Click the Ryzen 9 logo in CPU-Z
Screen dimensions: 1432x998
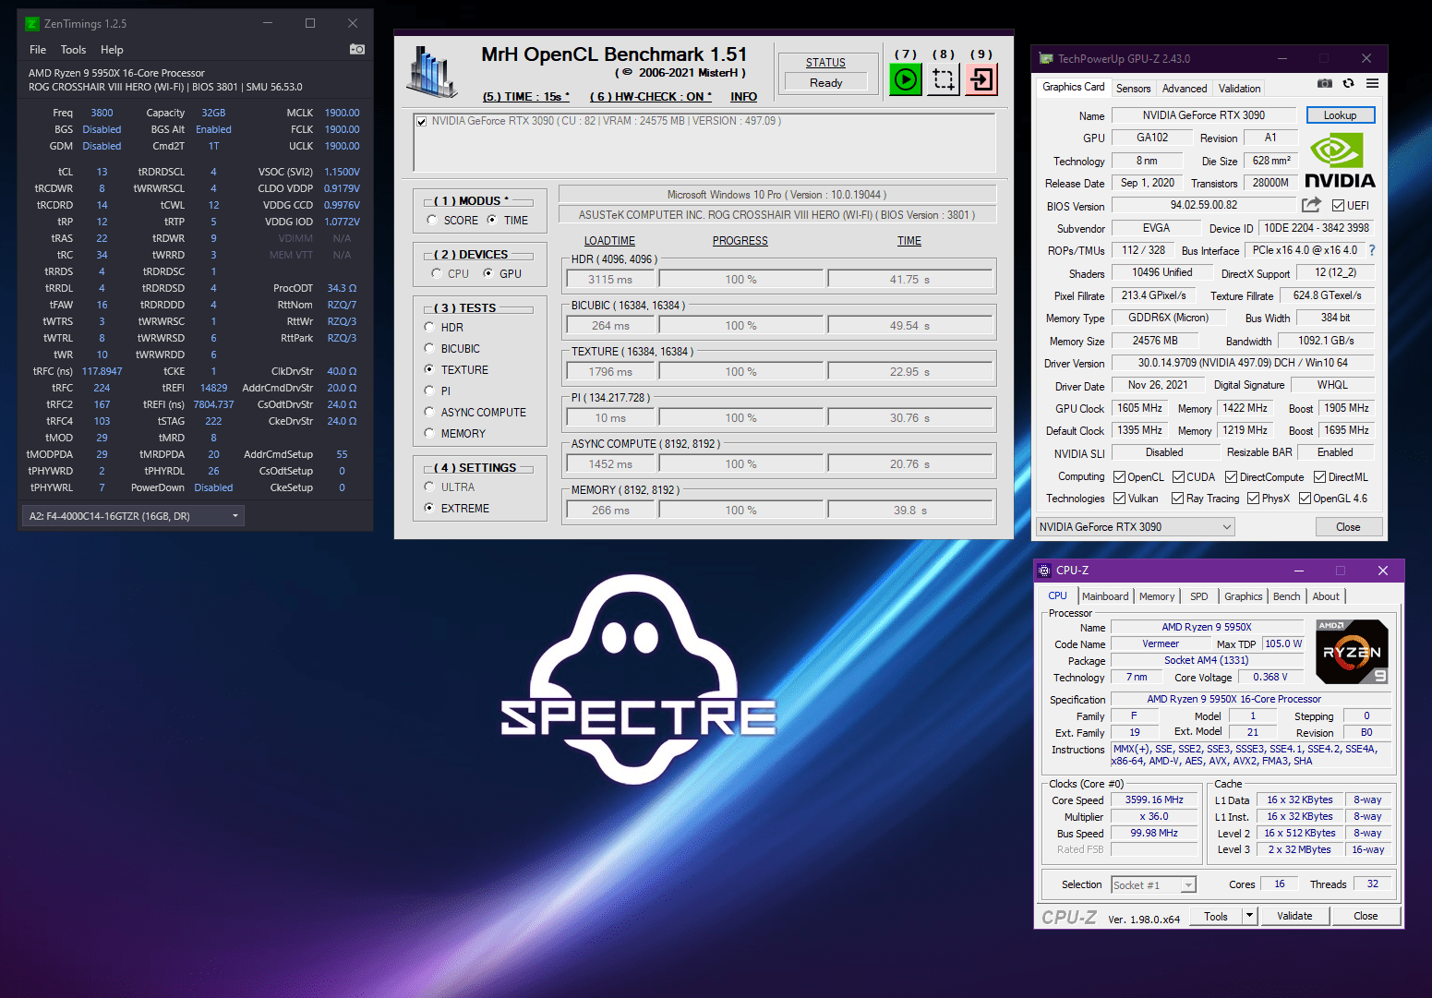(x=1352, y=652)
